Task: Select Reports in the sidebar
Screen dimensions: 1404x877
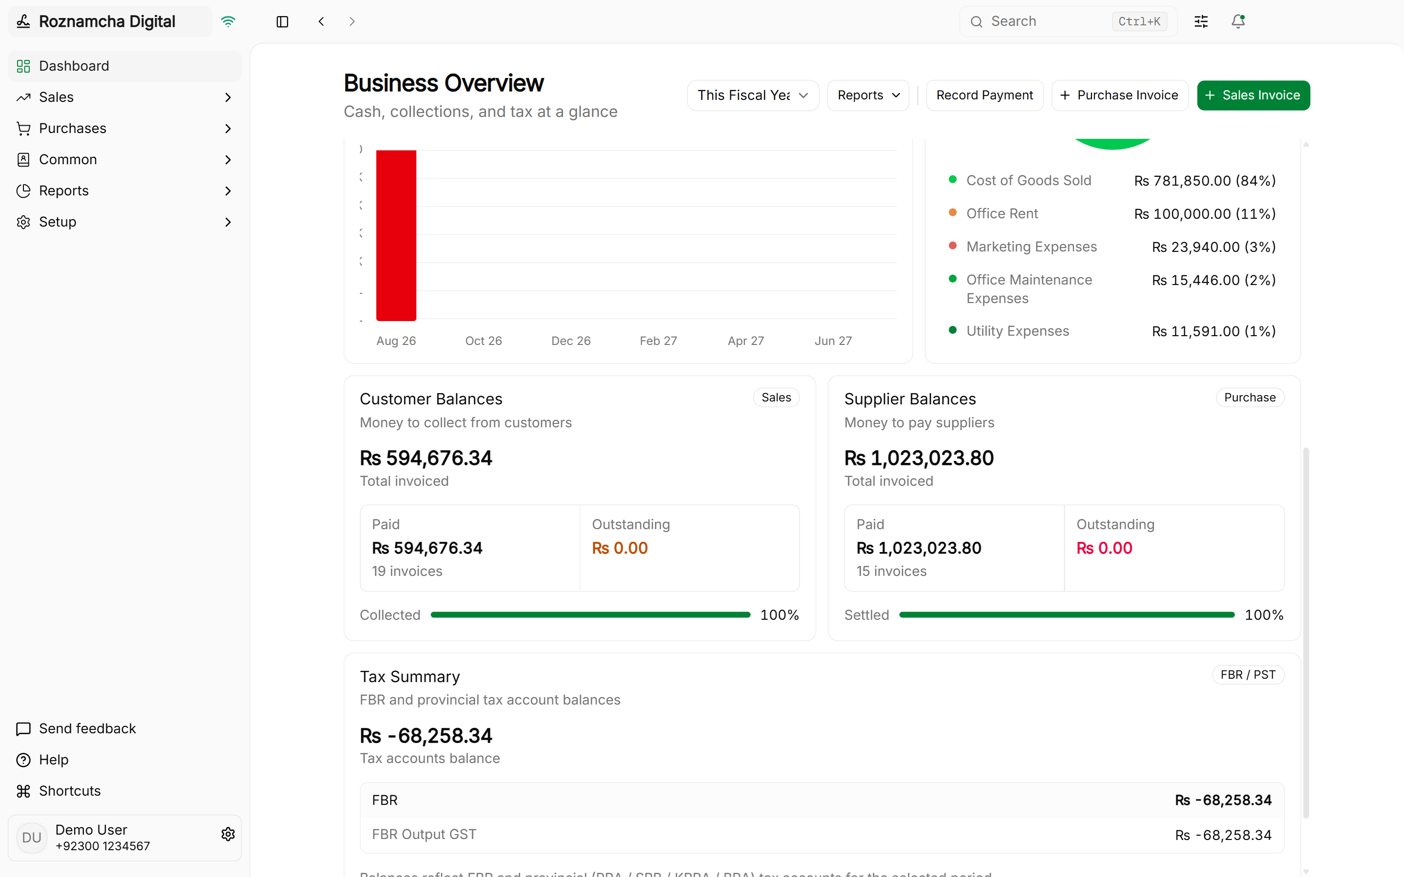Action: (125, 191)
